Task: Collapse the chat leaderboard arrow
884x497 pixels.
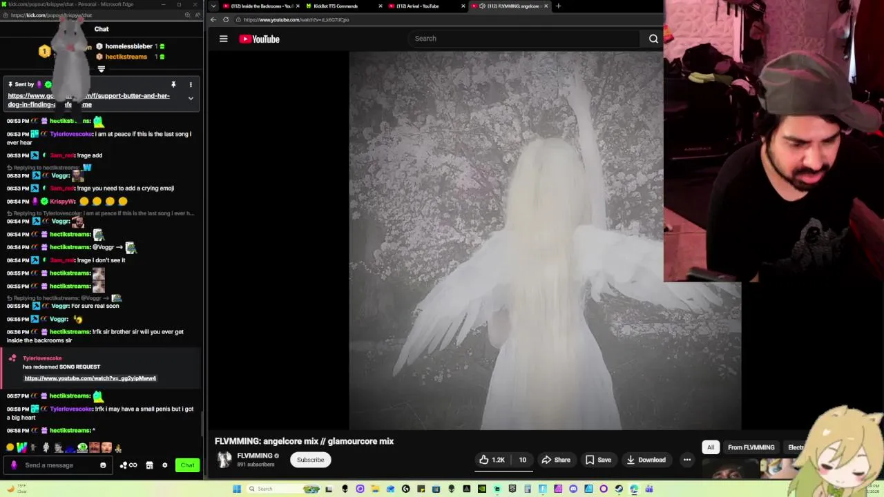Action: [x=101, y=69]
